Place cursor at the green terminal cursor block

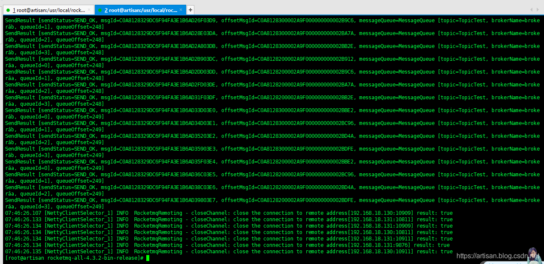148,258
